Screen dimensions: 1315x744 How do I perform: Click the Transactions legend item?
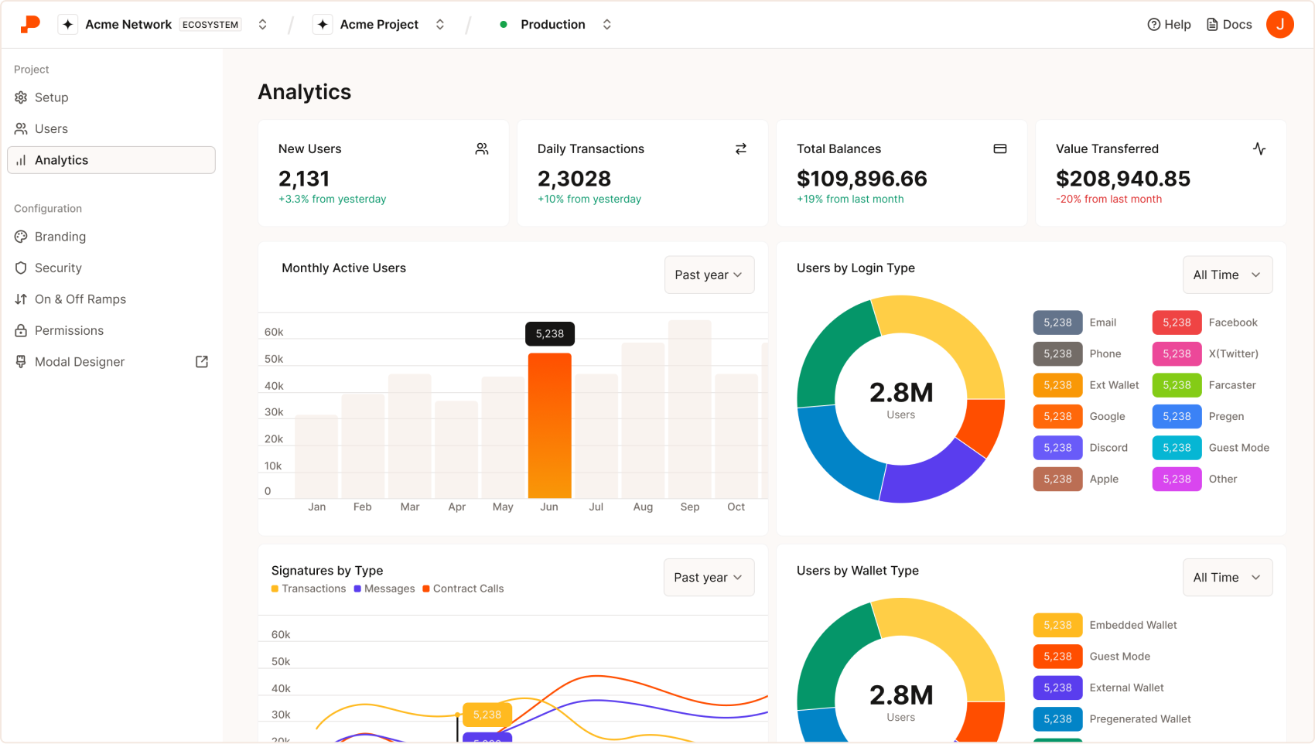point(309,589)
